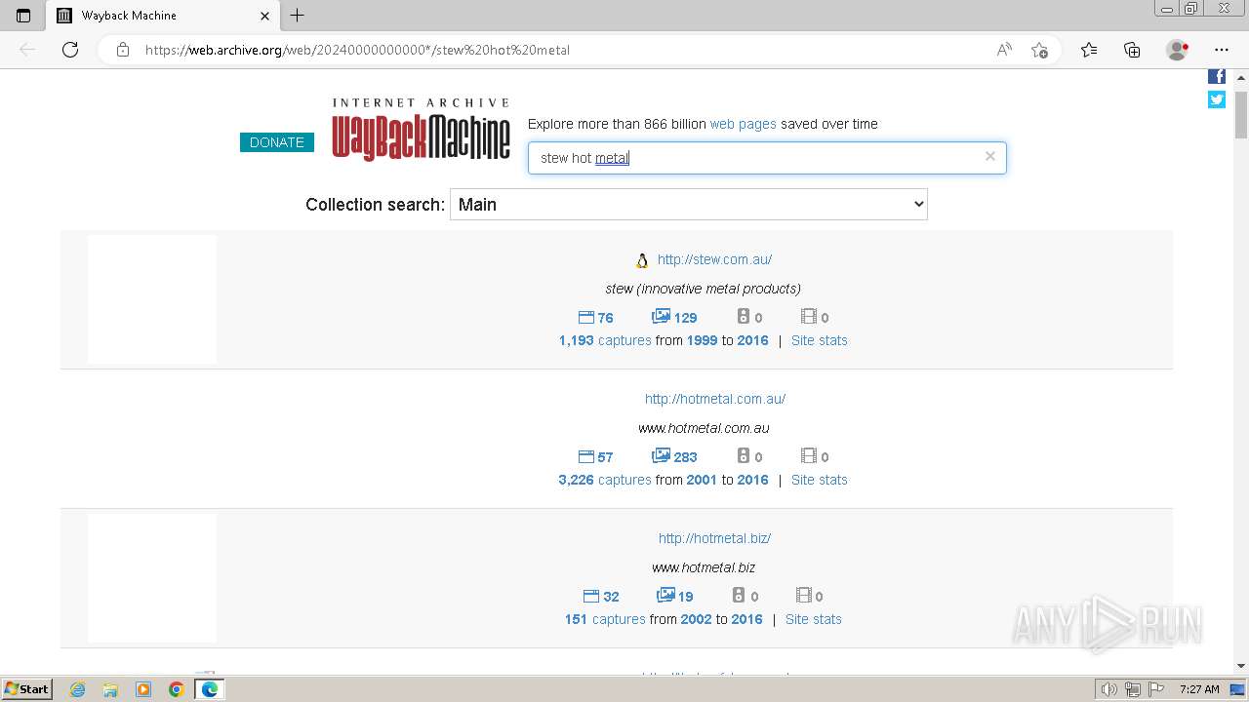Open http://hotmetal.com.au/ link
Viewport: 1249px width, 702px height.
click(x=715, y=399)
